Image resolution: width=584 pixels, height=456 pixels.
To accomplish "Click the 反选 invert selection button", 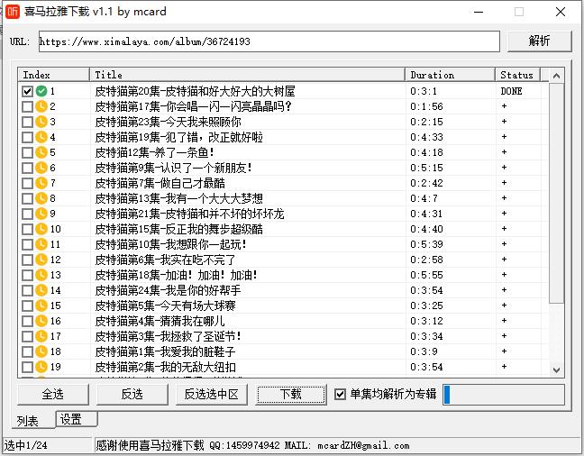I will click(132, 394).
